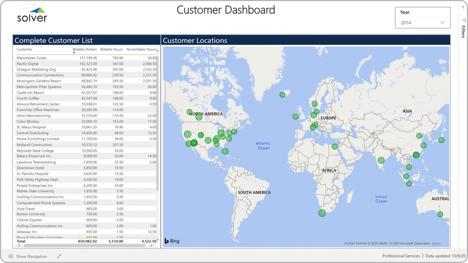Select the Manchester Suites row
This screenshot has height=263, width=468.
pos(32,58)
